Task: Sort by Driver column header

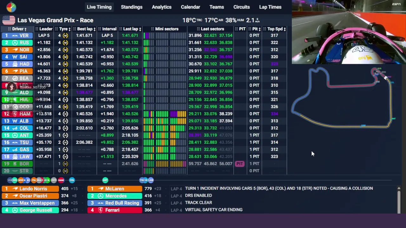Action: [x=18, y=29]
